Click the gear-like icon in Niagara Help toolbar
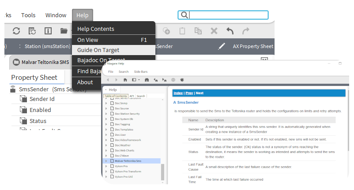This screenshot has height=190, width=354. tap(182, 80)
